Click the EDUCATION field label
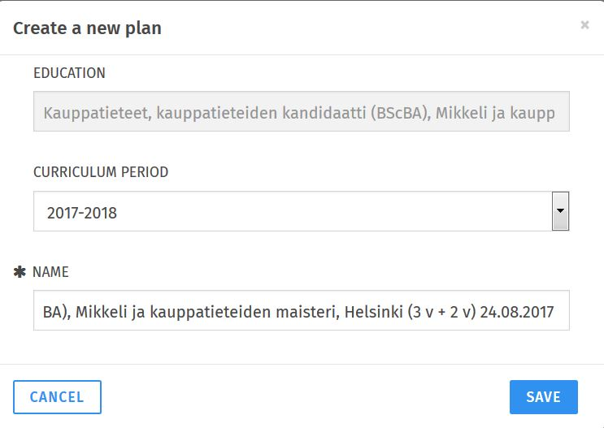 (69, 73)
